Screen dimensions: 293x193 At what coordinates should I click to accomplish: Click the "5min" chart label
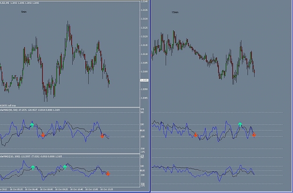click(x=24, y=12)
